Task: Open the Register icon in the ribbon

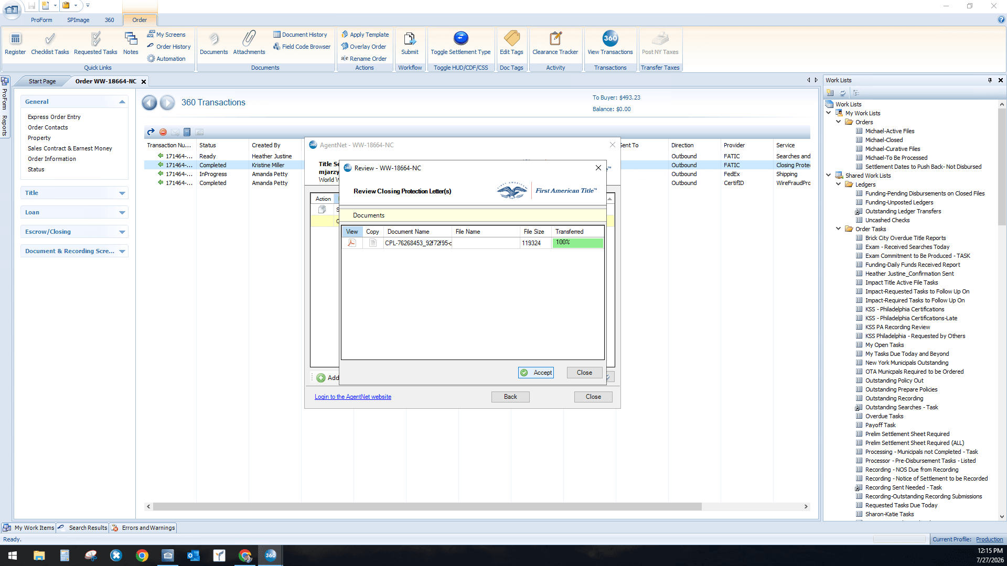Action: tap(15, 43)
